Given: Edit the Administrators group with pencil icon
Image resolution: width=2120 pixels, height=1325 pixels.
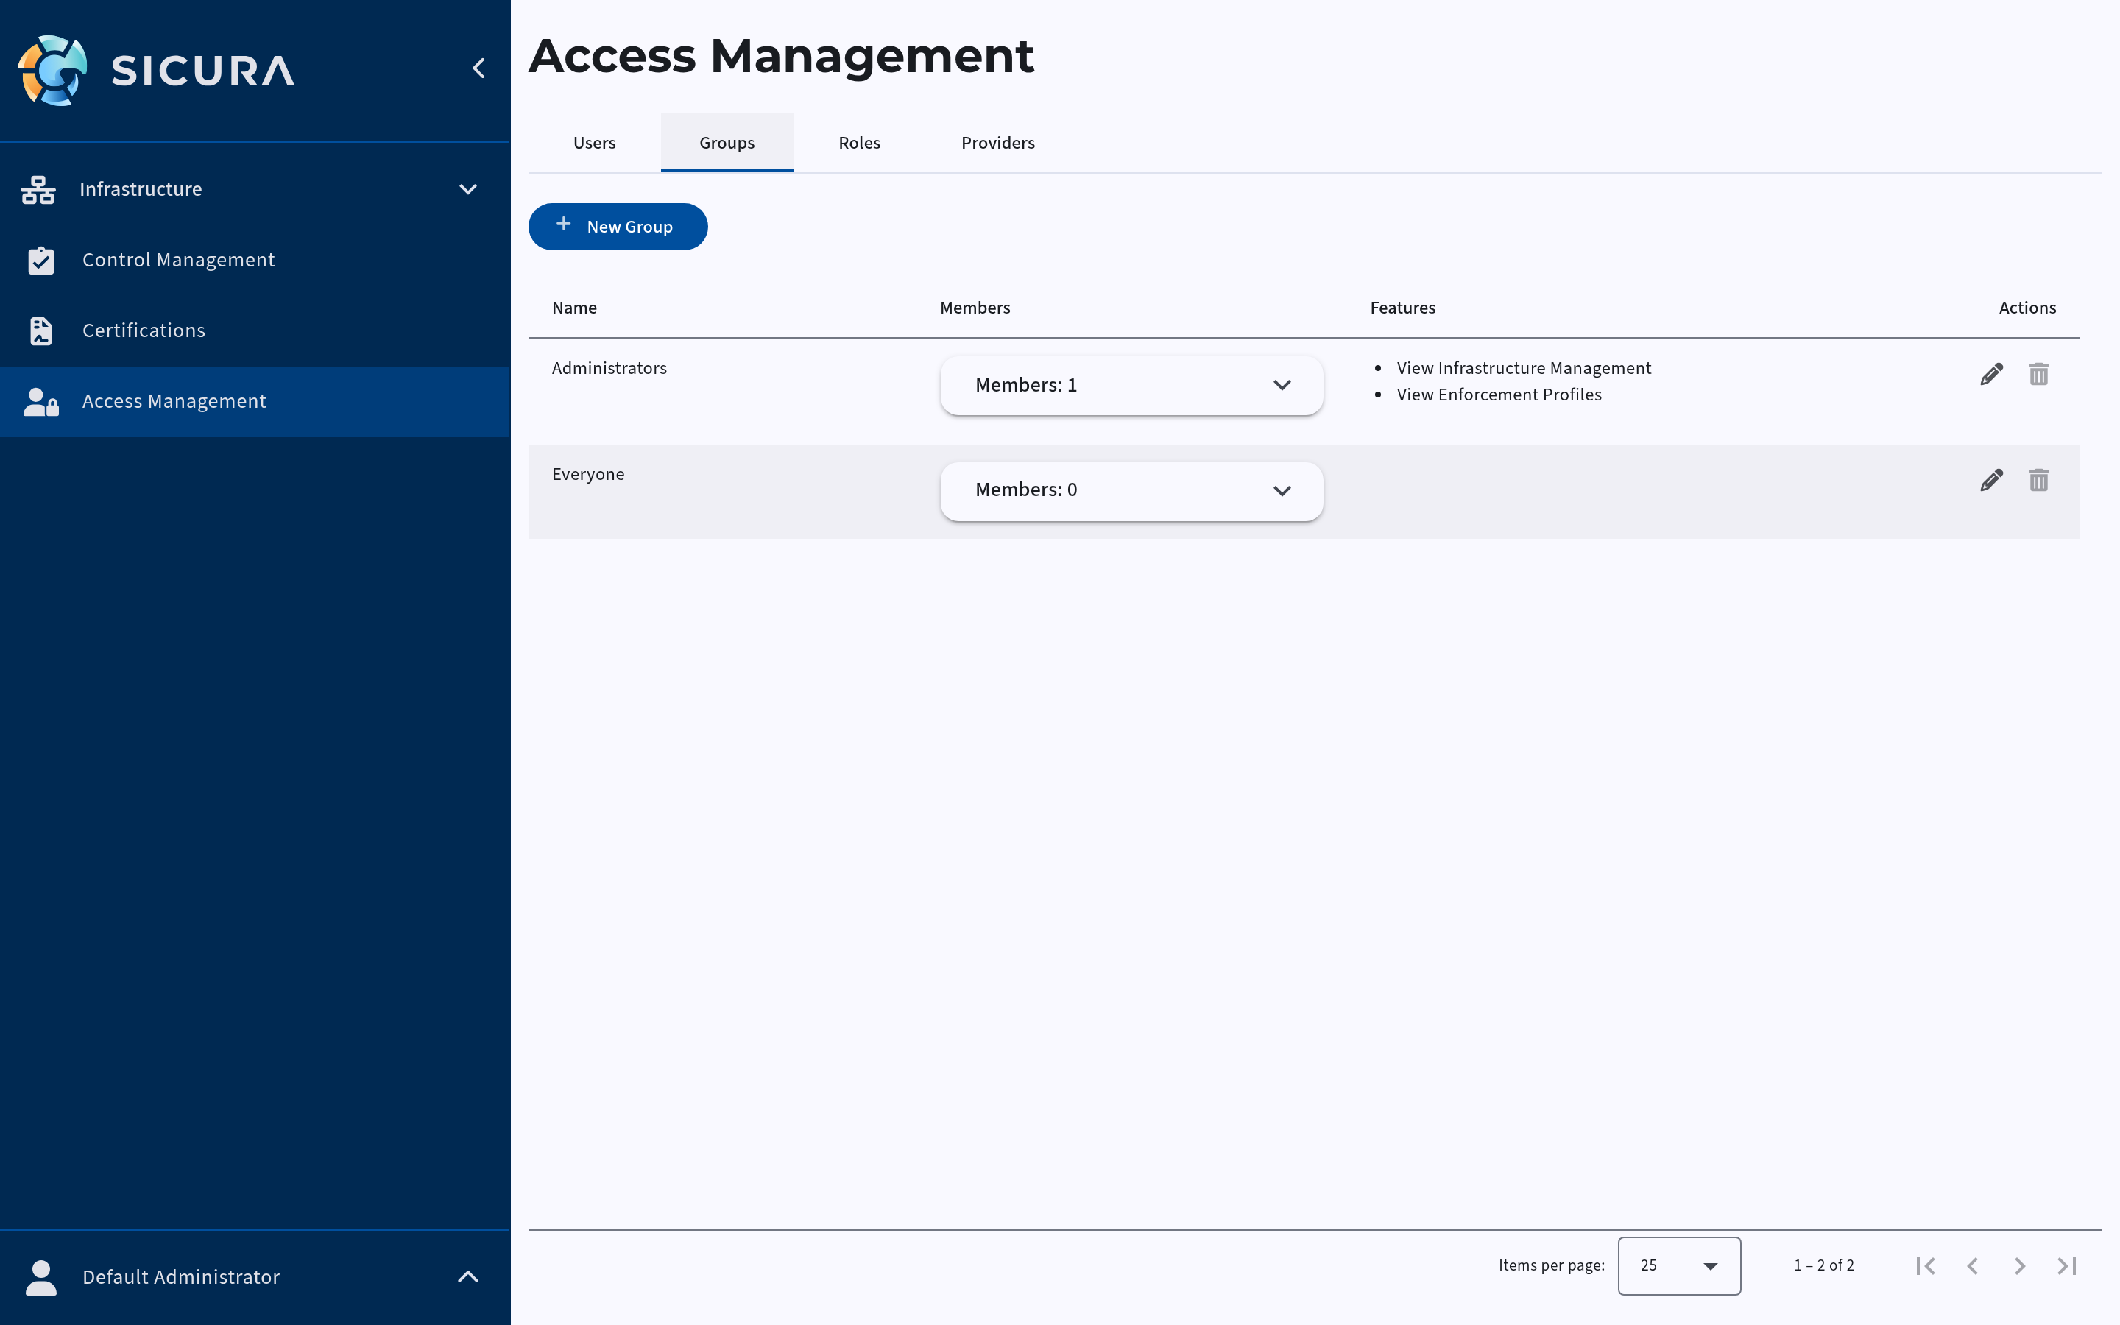Looking at the screenshot, I should (x=1991, y=374).
